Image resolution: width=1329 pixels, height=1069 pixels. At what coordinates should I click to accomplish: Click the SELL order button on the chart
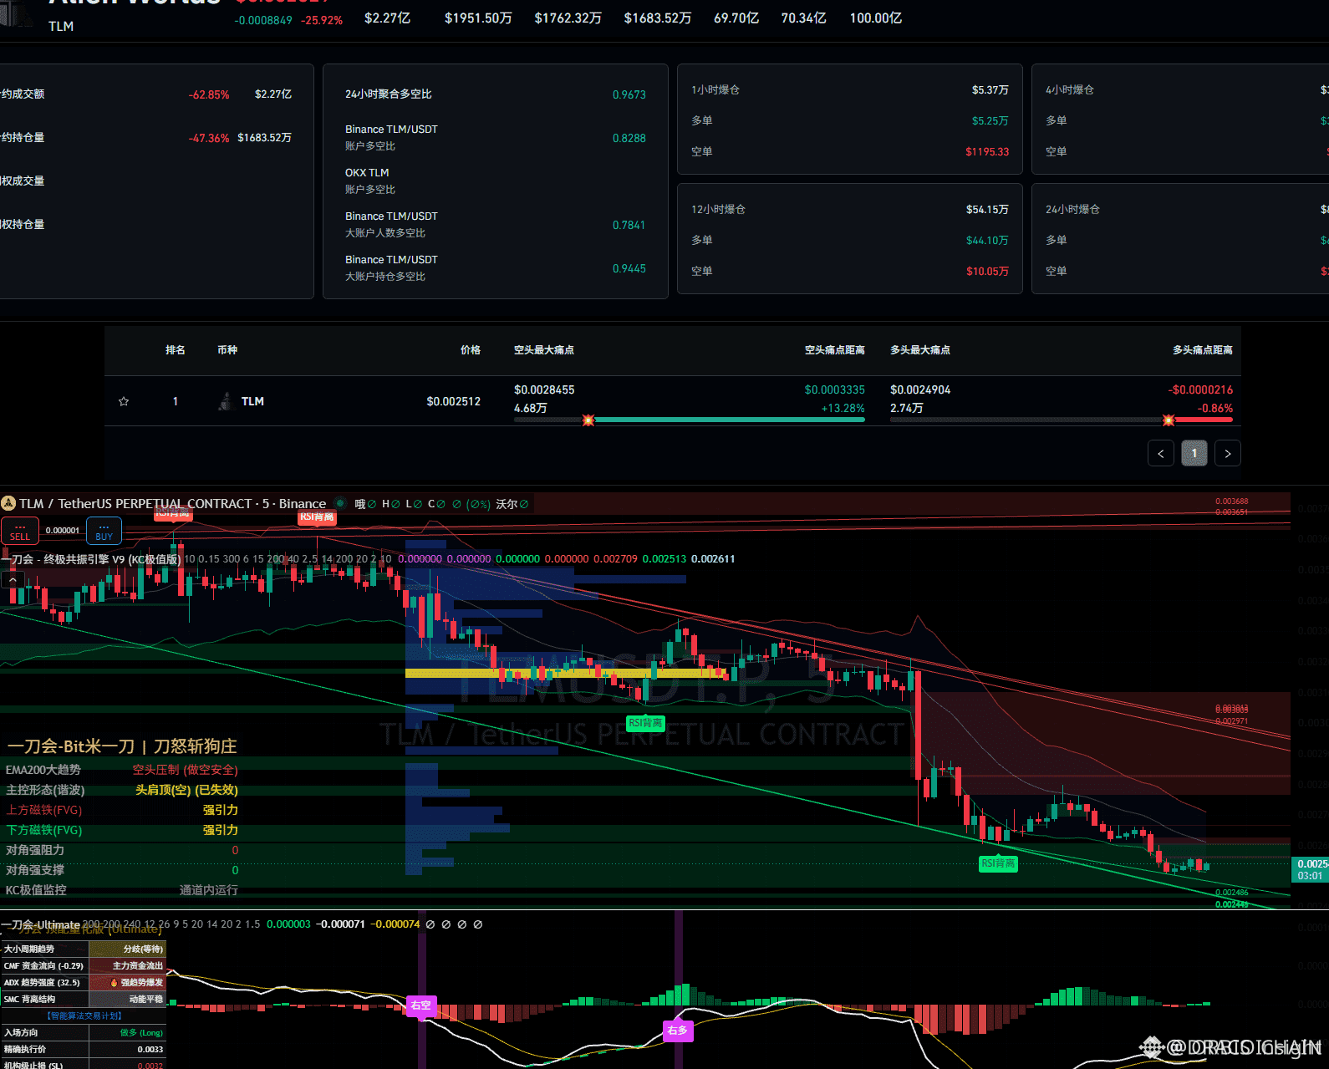click(x=20, y=531)
